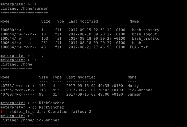Select the .bash_history file entry
Image resolution: width=187 pixels, height=127 pixels.
(x=144, y=30)
